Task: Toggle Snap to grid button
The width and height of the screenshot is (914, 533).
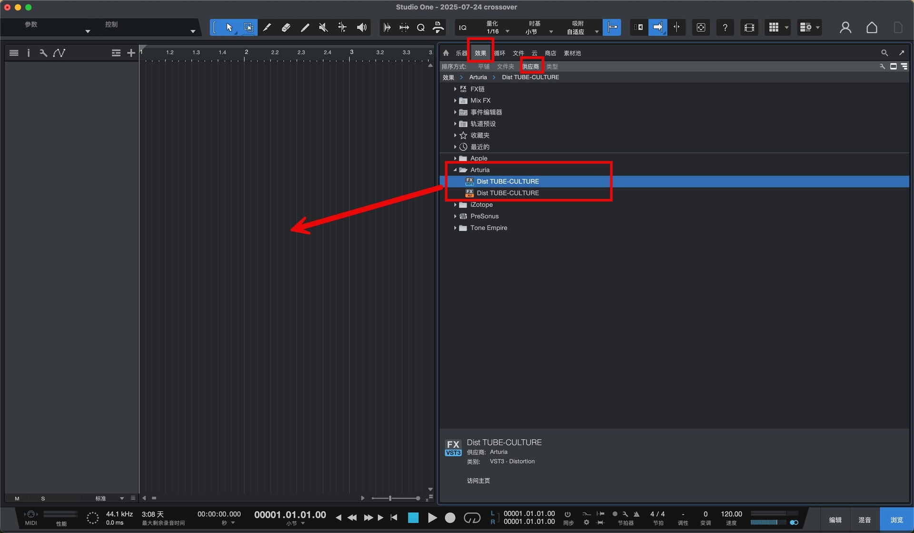Action: click(x=612, y=27)
